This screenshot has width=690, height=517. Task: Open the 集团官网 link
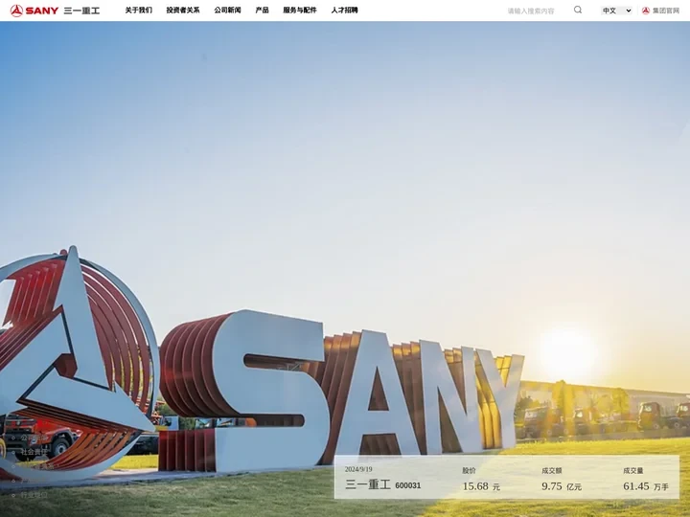(x=666, y=11)
